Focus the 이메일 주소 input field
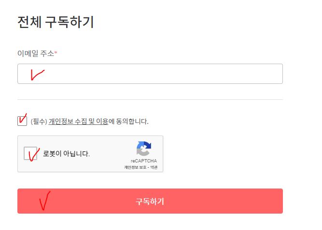322x230 pixels. tap(150, 74)
